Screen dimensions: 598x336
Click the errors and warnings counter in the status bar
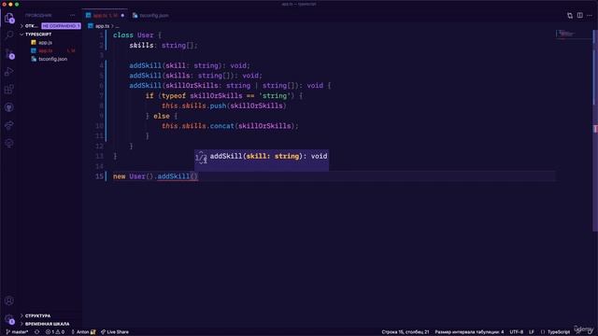pos(55,332)
